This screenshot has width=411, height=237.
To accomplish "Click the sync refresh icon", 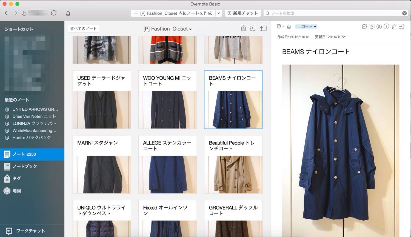I will (x=54, y=13).
